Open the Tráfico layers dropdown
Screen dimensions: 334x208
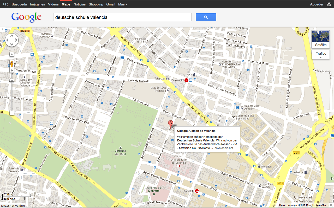click(x=321, y=55)
